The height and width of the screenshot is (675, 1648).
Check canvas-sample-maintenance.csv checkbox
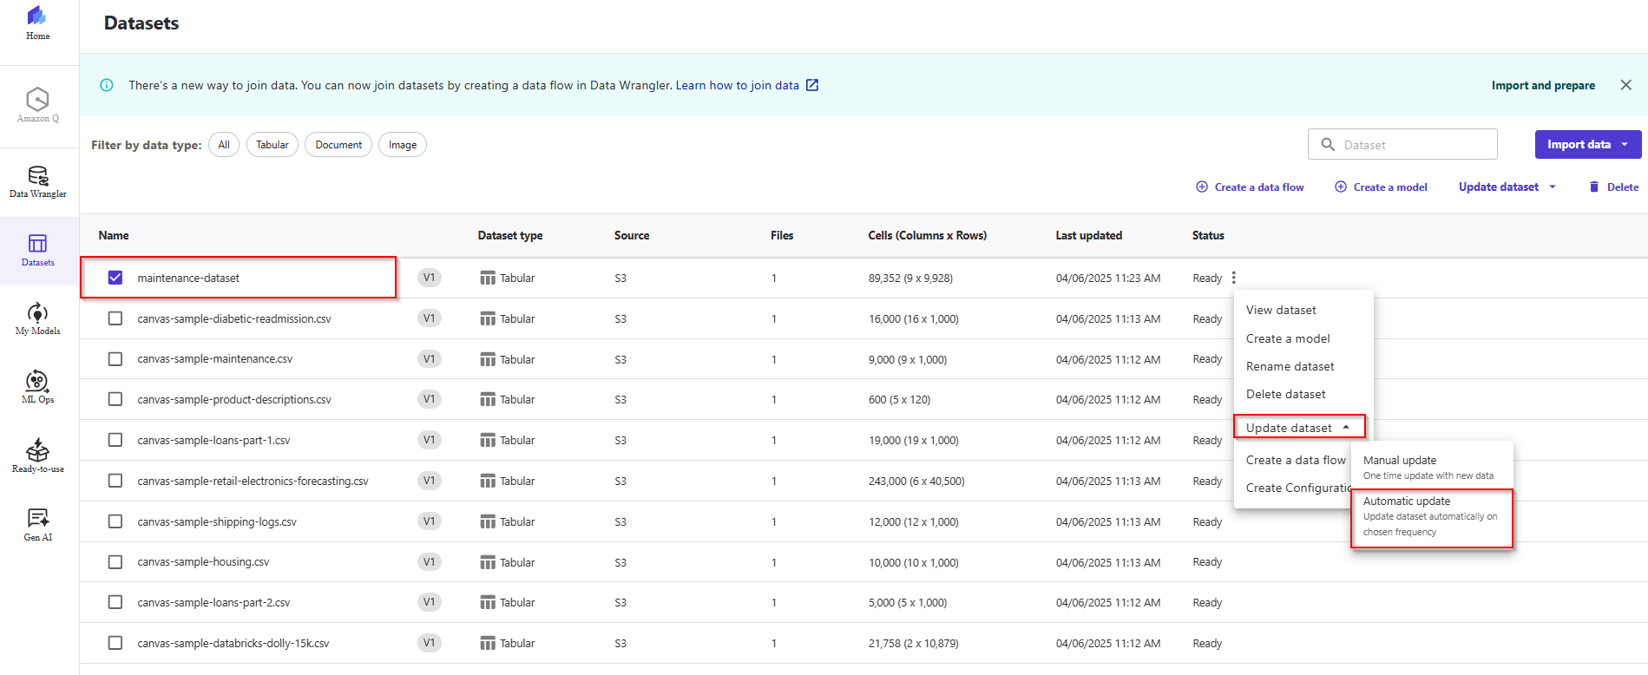point(115,359)
